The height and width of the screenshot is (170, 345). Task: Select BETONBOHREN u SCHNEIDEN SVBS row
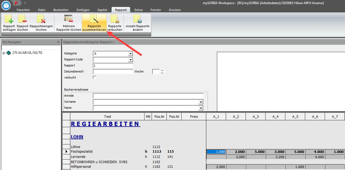[x=99, y=162]
